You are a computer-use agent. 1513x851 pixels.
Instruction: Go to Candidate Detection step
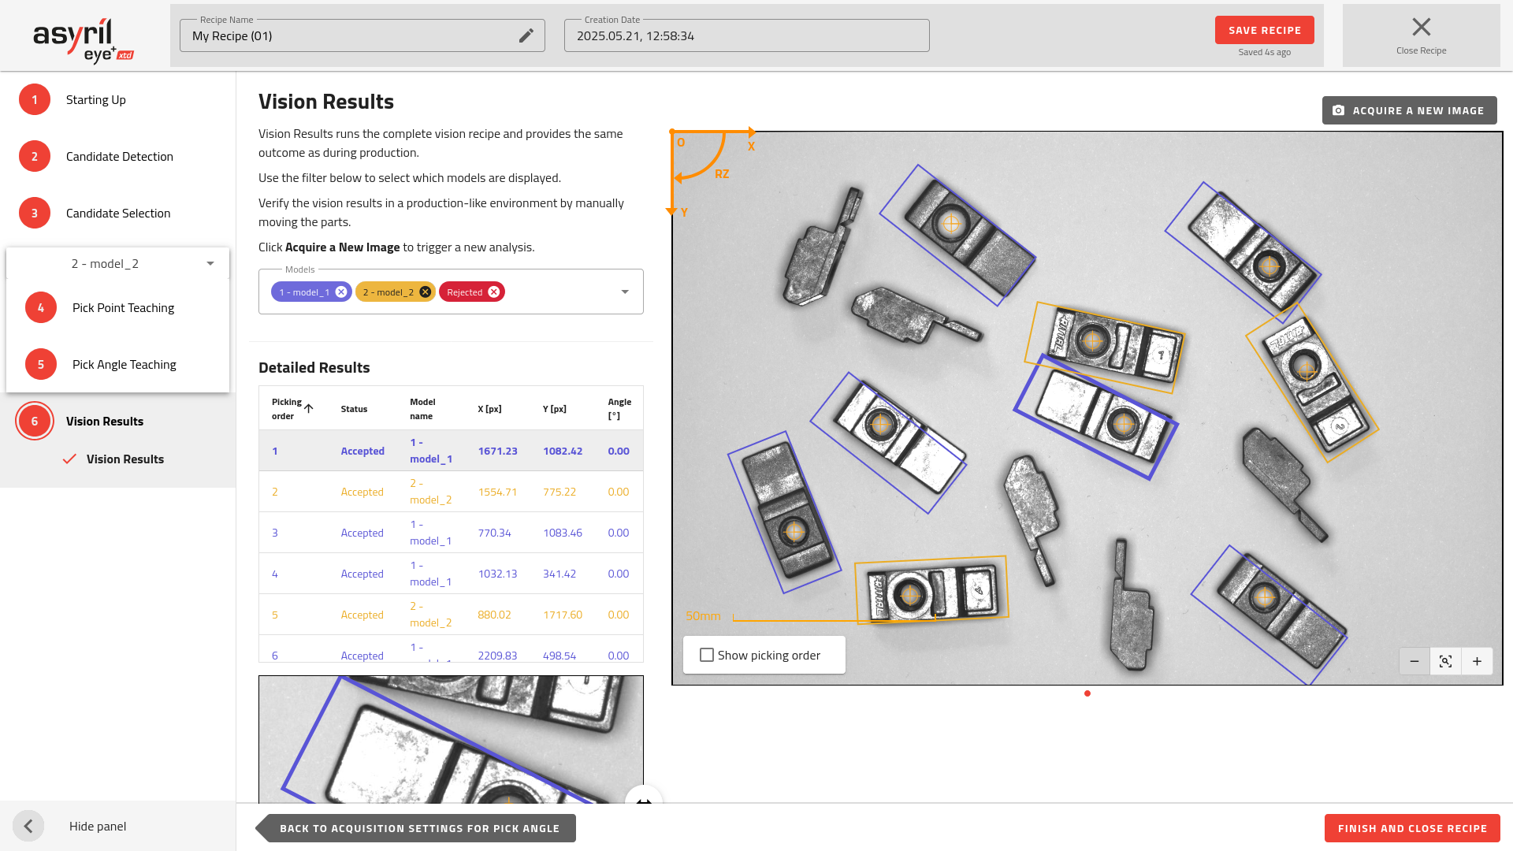coord(120,157)
